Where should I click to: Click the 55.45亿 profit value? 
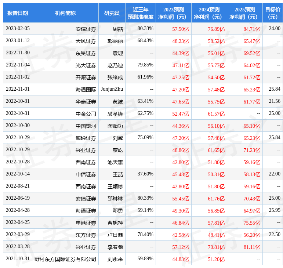coord(181,198)
